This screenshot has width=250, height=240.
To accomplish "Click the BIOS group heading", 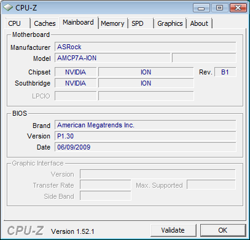I will tap(20, 113).
